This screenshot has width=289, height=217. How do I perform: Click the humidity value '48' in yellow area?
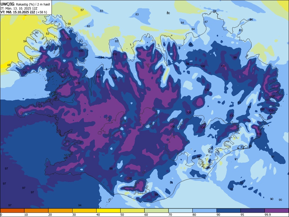pos(9,65)
